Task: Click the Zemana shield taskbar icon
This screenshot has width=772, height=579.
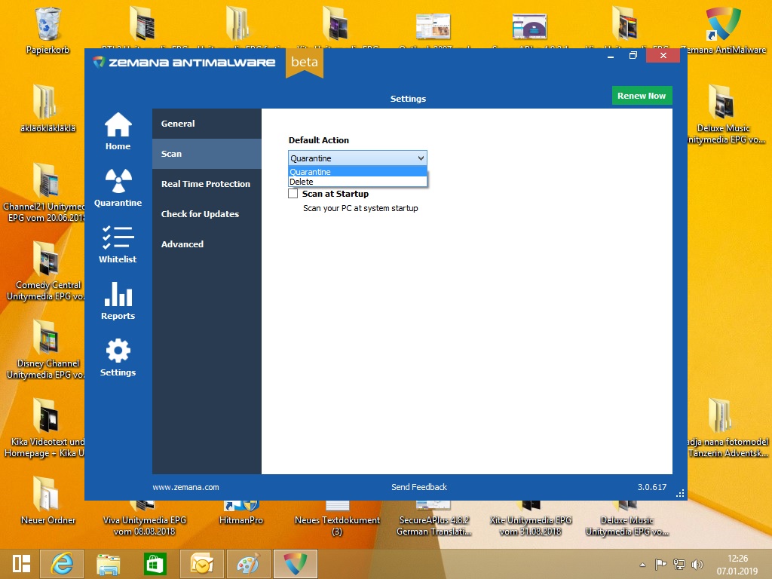Action: point(296,564)
